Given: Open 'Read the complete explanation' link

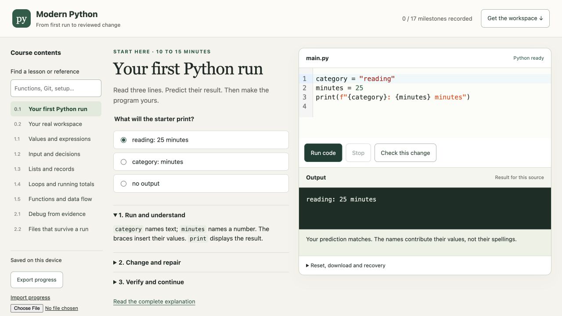Looking at the screenshot, I should click(x=154, y=302).
